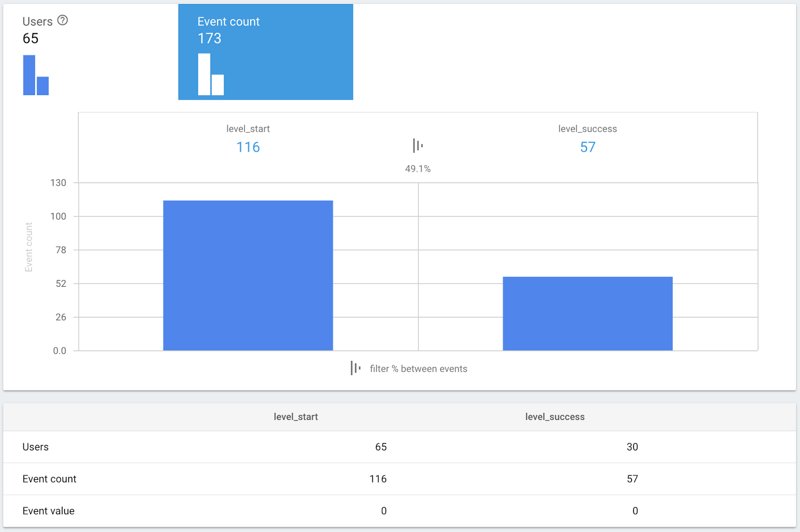Viewport: 800px width, 532px height.
Task: Click the white mini bar chart under 173
Action: (x=210, y=75)
